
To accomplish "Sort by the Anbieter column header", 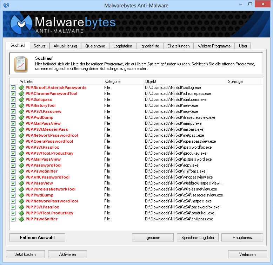I will pyautogui.click(x=60, y=82).
